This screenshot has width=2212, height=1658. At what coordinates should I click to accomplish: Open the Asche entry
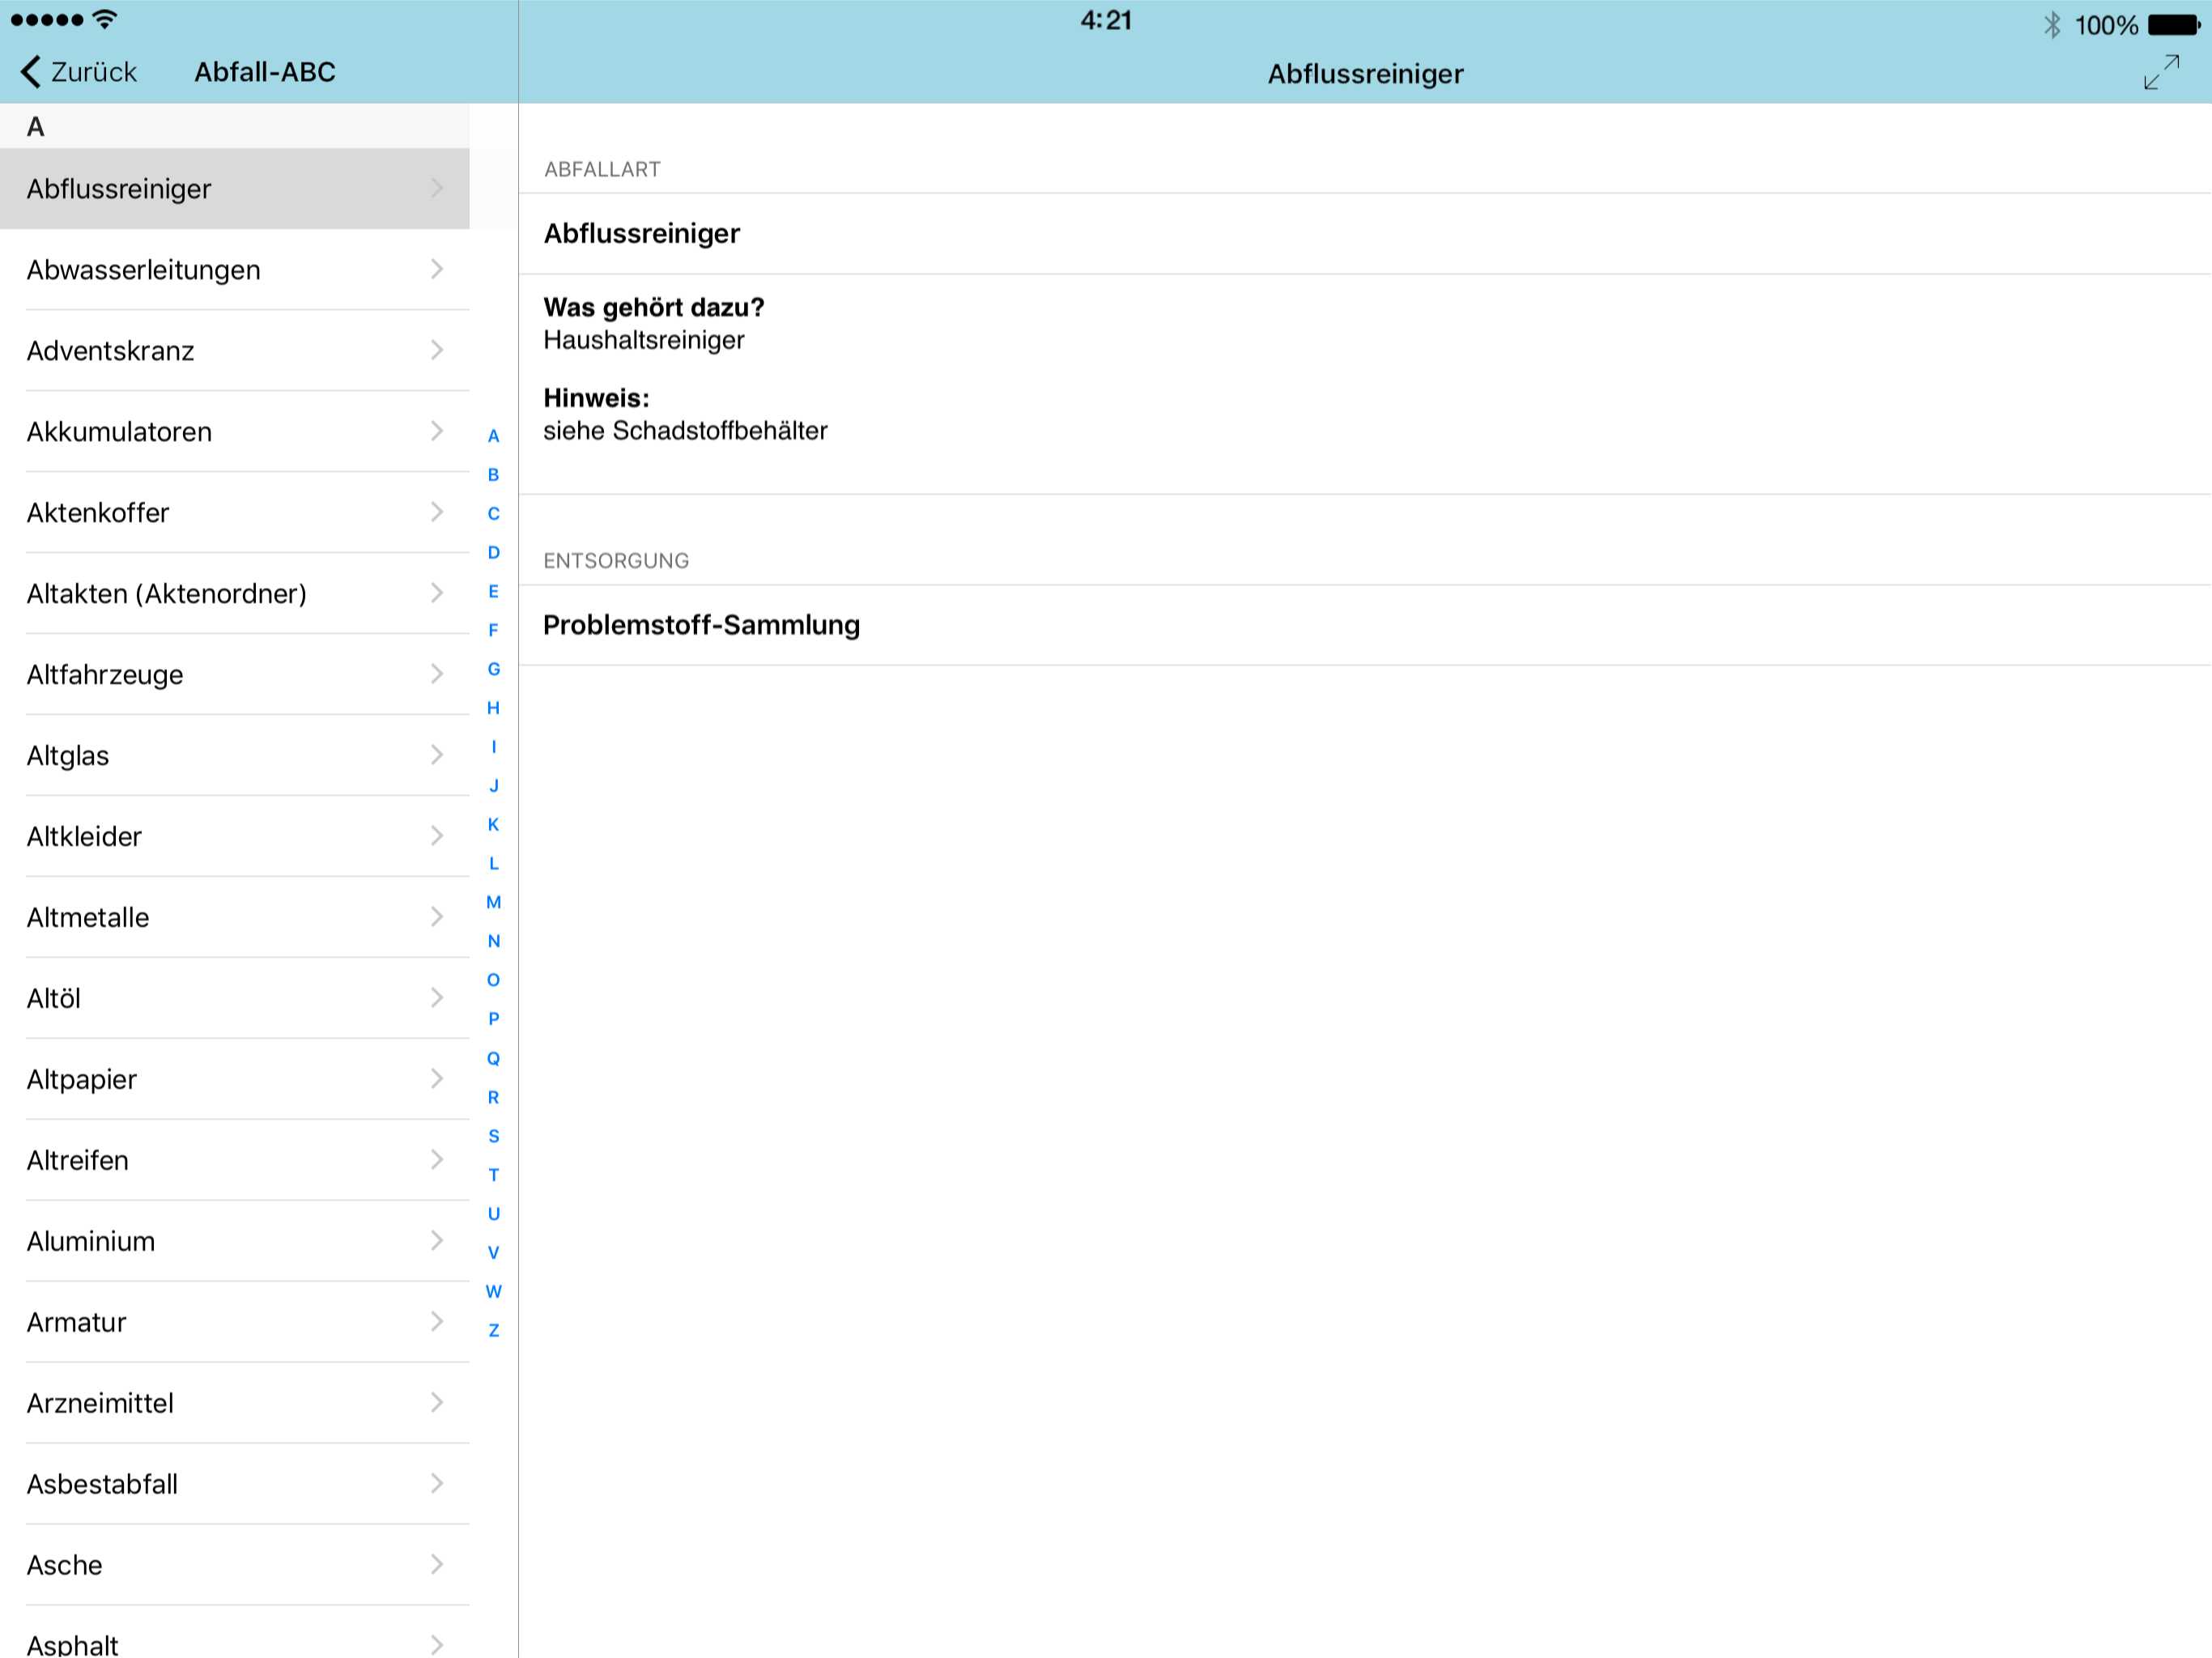[234, 1566]
